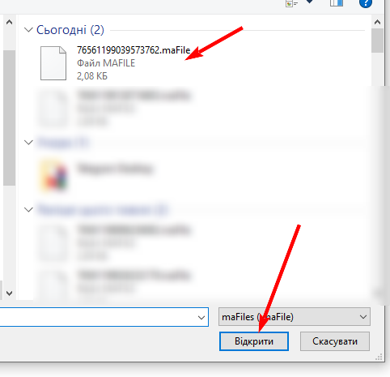Open the view options dropdown arrow
This screenshot has height=377, width=390.
pos(309,2)
